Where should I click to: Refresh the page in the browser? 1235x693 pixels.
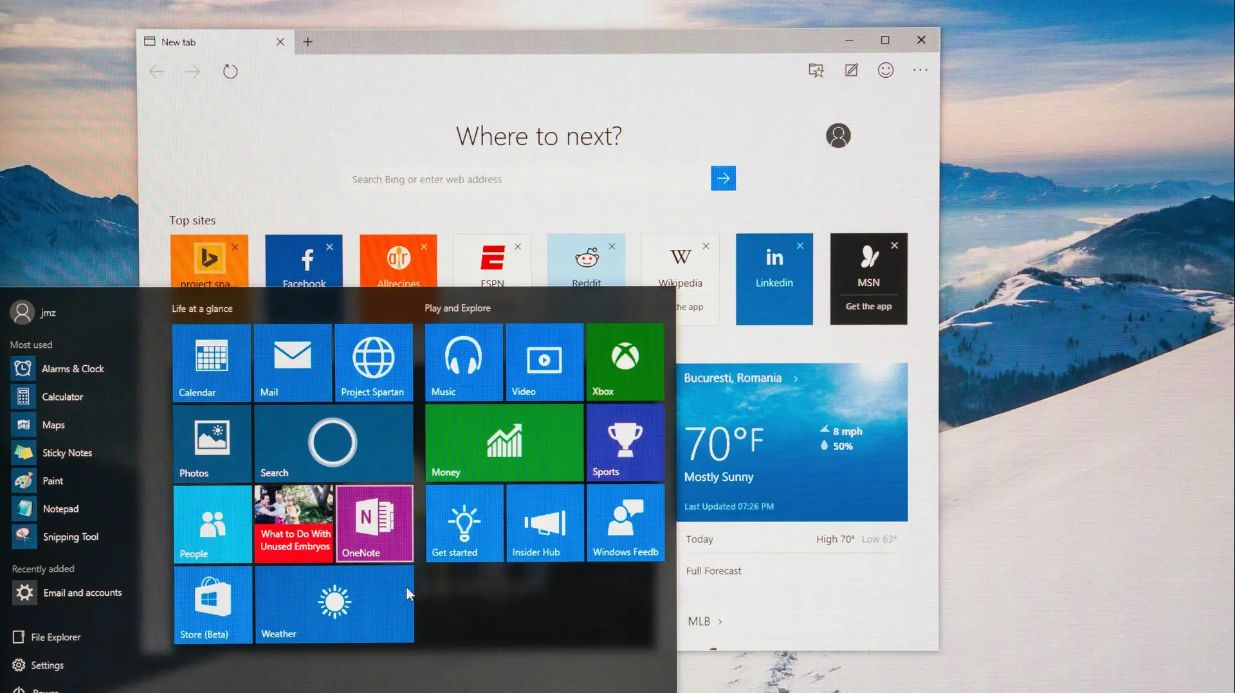pos(230,71)
